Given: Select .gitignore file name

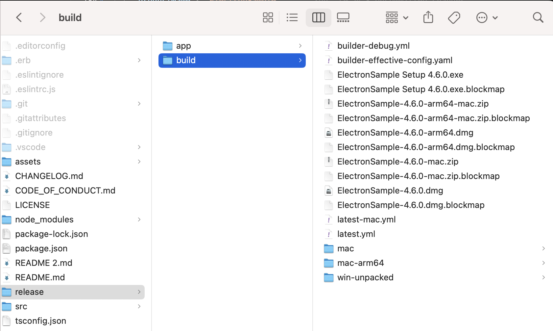Looking at the screenshot, I should (x=34, y=133).
